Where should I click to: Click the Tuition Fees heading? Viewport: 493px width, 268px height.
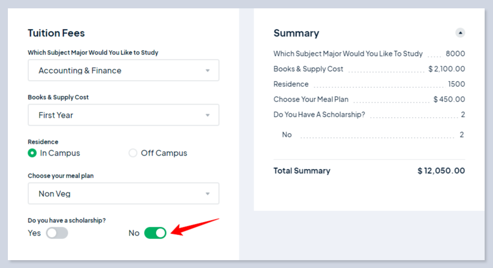click(x=56, y=33)
